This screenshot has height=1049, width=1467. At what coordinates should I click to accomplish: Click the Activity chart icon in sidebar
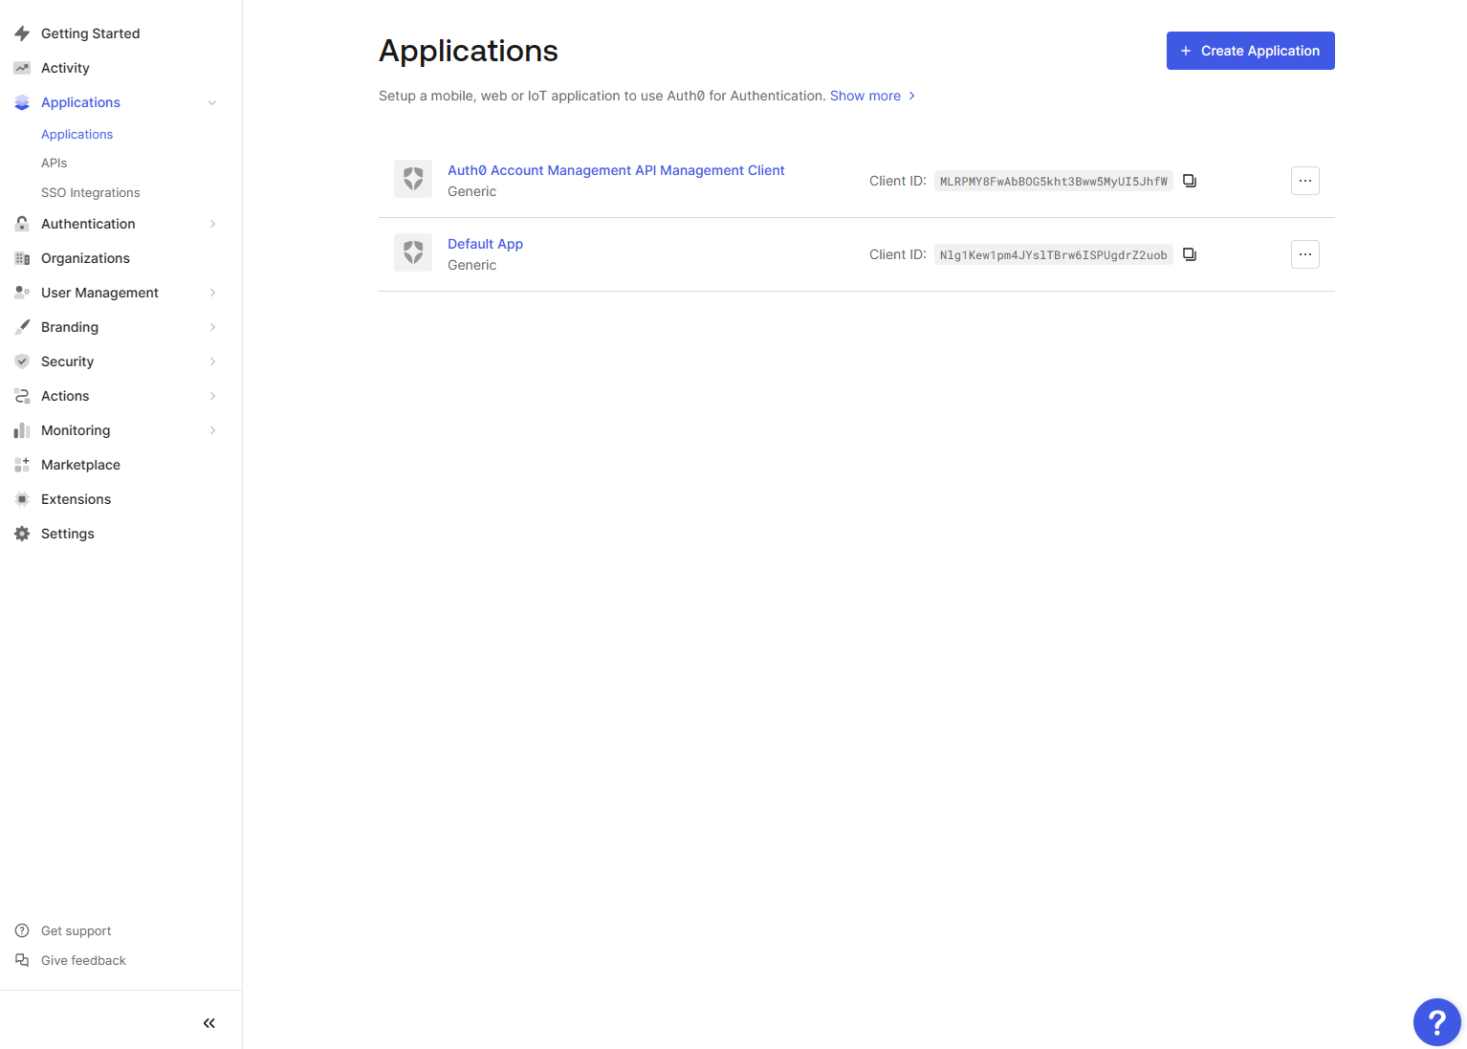(21, 67)
